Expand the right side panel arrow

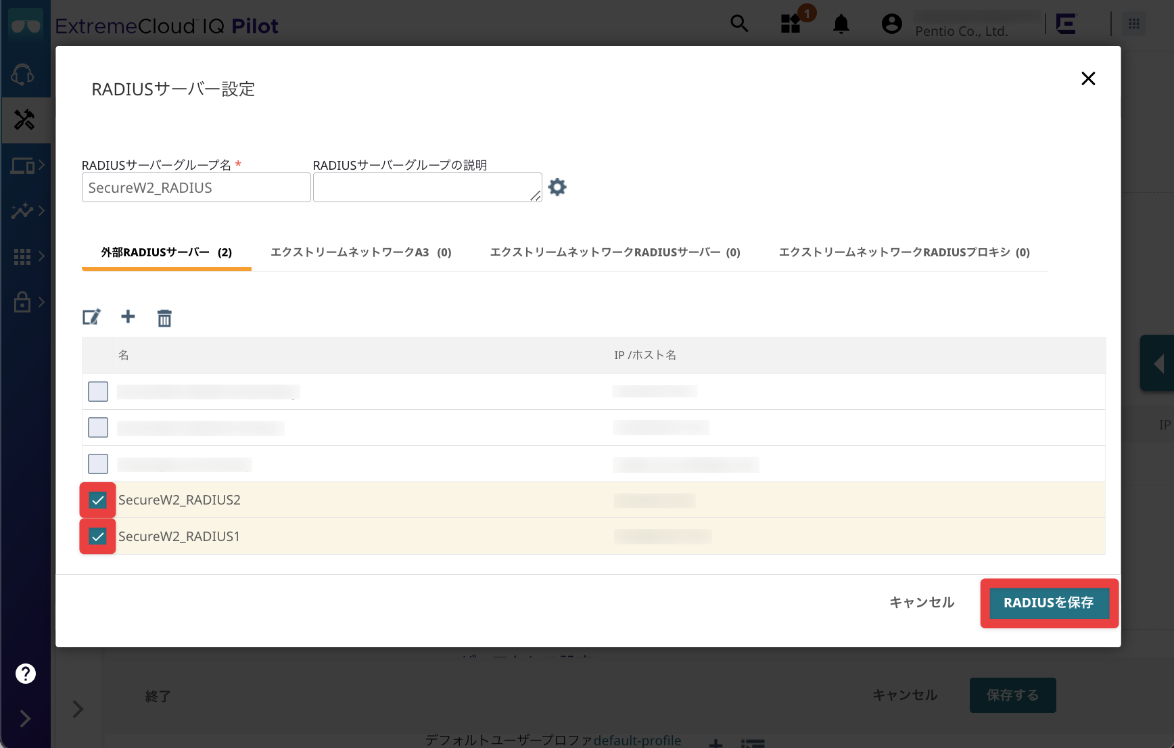pos(1158,364)
